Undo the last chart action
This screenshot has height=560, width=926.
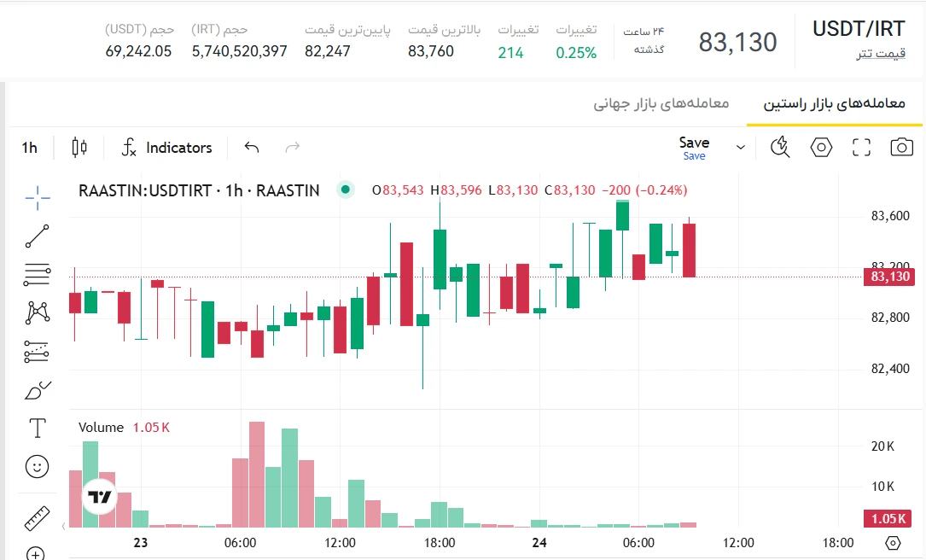252,147
